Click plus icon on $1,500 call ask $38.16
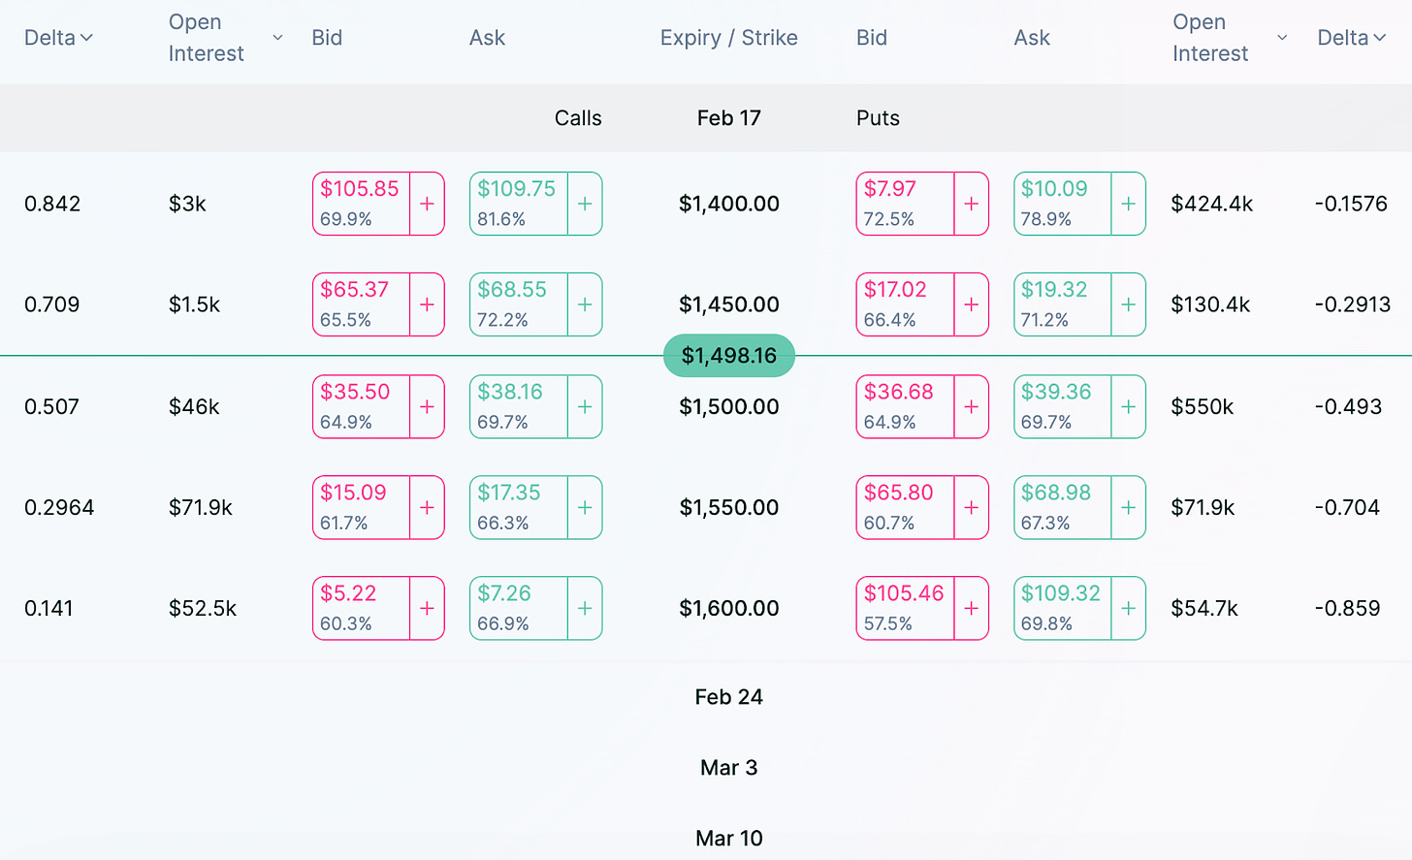The width and height of the screenshot is (1412, 860). tap(585, 406)
